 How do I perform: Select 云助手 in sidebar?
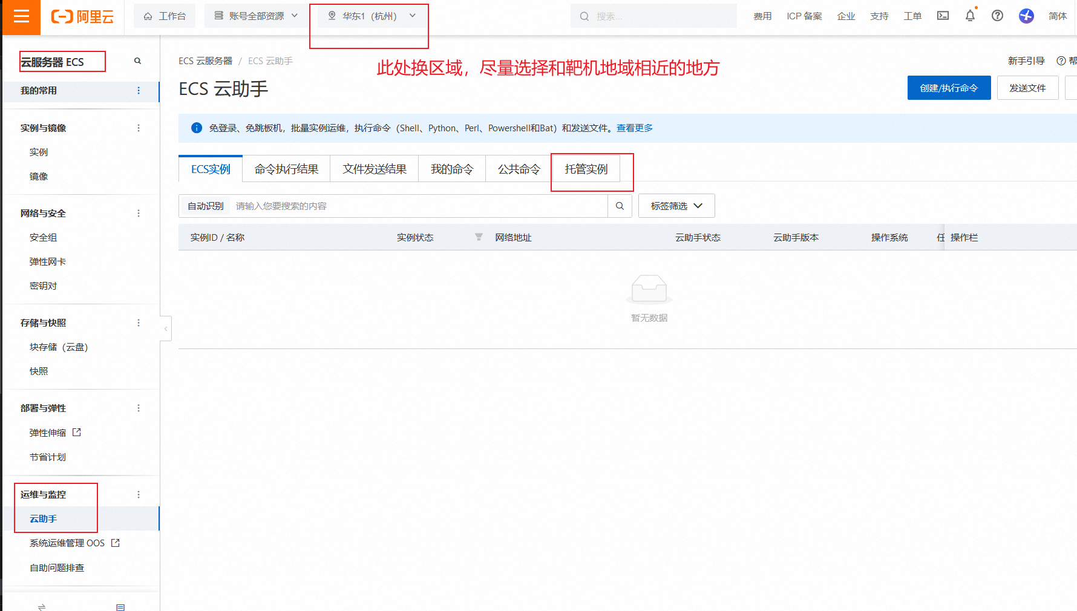coord(44,519)
